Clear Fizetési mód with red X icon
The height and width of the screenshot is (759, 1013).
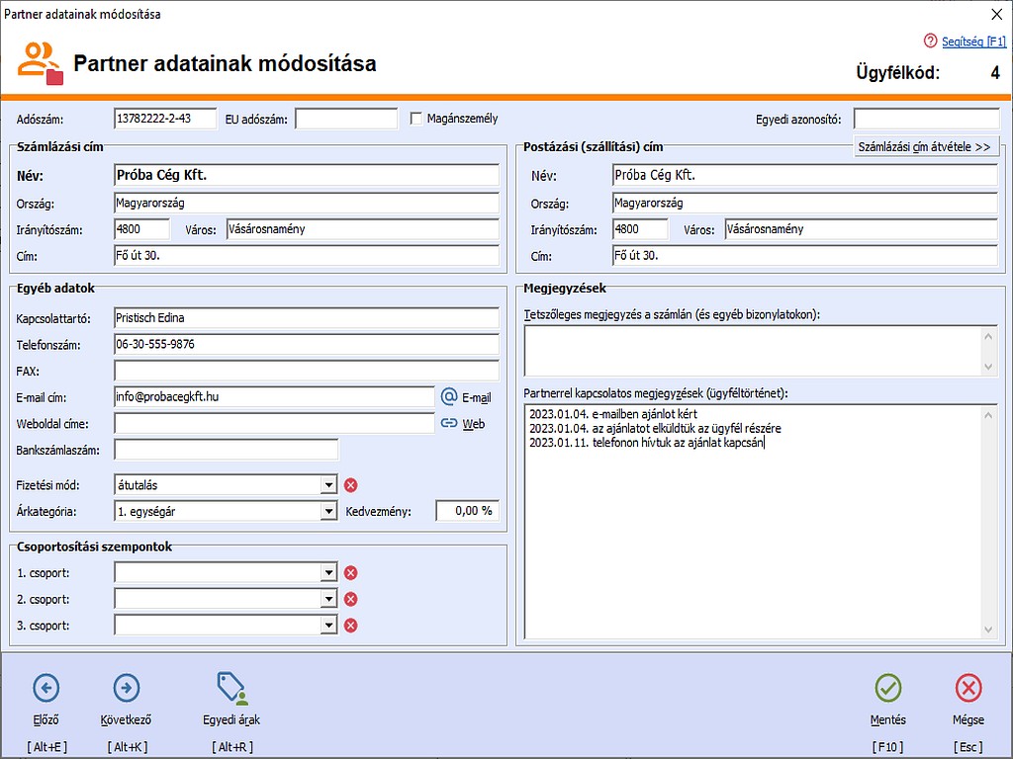[350, 485]
